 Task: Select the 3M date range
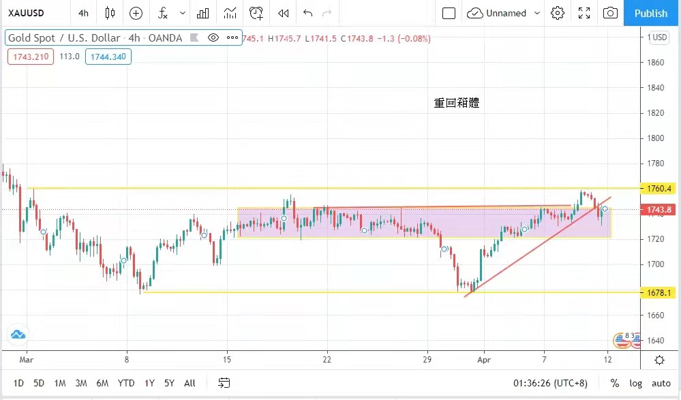[80, 383]
